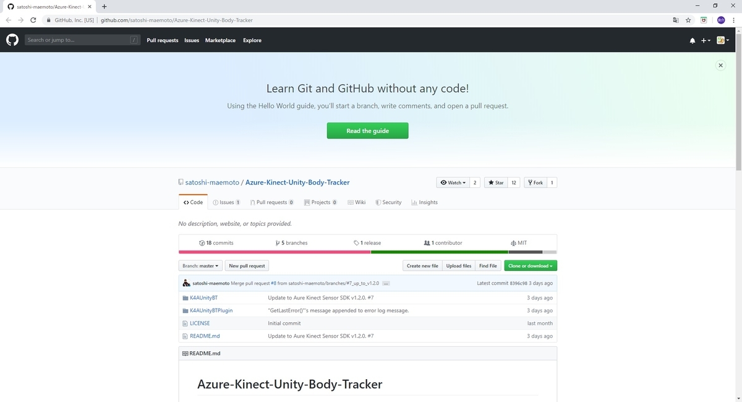Open Marketplace in the top navigation

(220, 40)
